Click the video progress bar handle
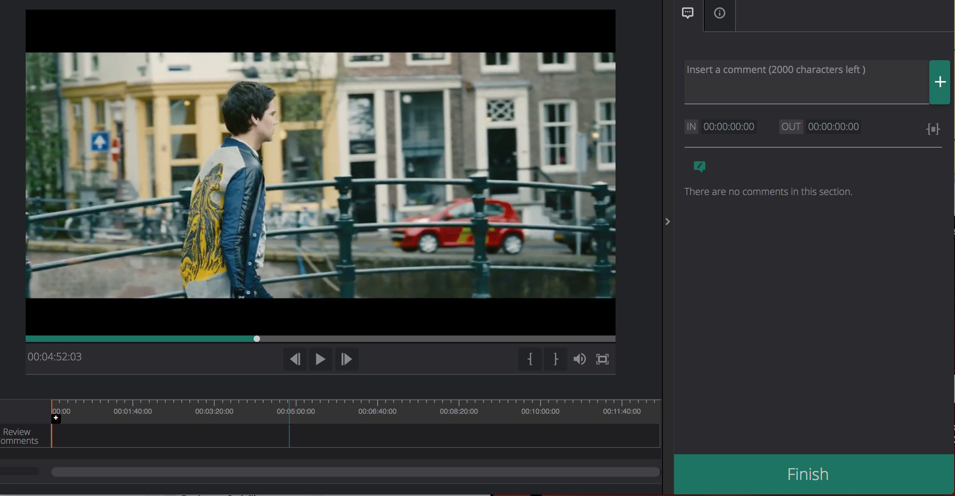Screen dimensions: 955x496 pyautogui.click(x=257, y=339)
